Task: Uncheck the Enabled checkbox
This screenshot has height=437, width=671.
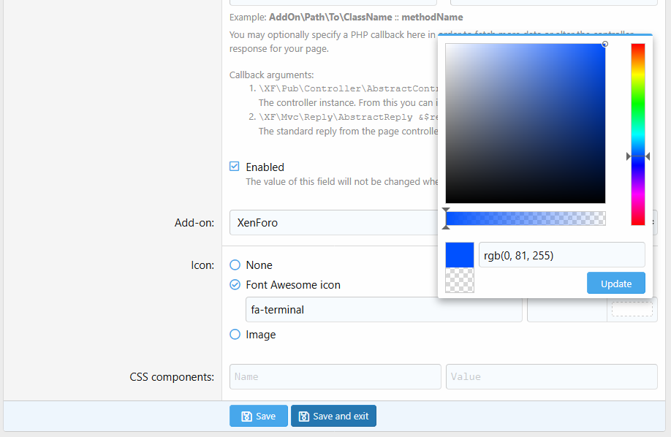Action: pos(235,167)
